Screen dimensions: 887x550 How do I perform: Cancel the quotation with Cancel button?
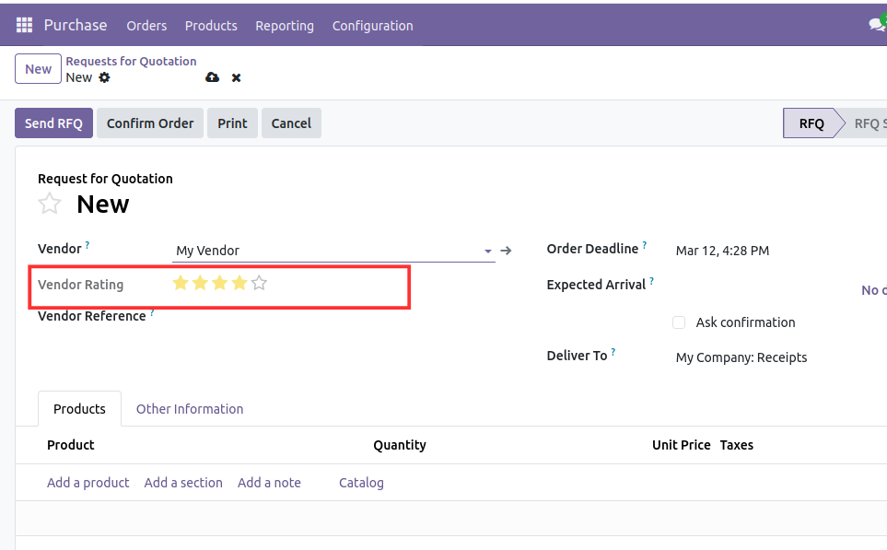point(291,123)
